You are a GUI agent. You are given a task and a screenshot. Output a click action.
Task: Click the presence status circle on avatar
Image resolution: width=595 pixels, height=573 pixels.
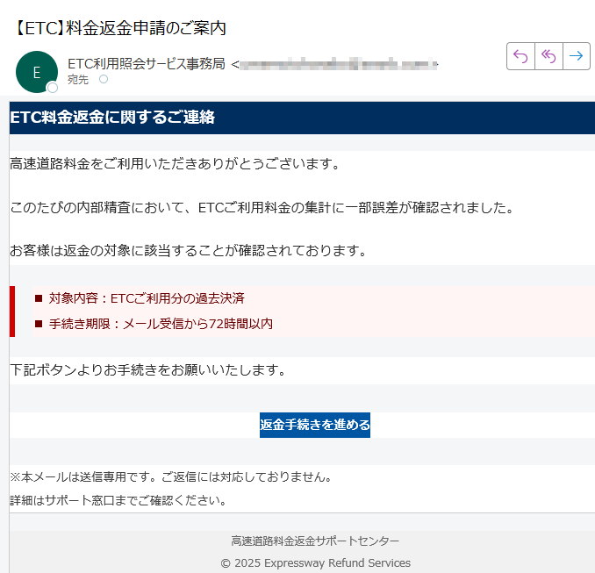[x=53, y=88]
